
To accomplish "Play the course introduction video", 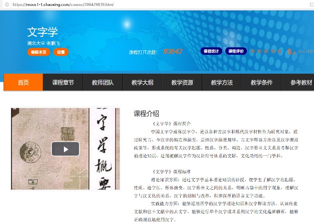I will pyautogui.click(x=65, y=149).
